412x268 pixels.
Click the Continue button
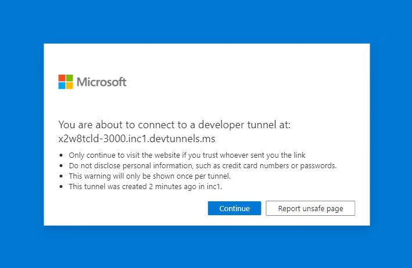[x=234, y=208]
